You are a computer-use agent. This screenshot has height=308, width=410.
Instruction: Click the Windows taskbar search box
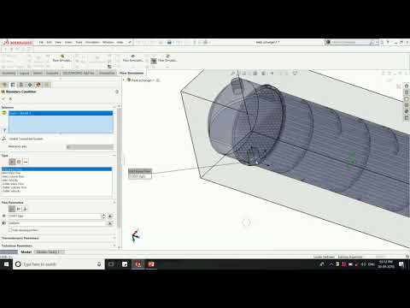[59, 264]
